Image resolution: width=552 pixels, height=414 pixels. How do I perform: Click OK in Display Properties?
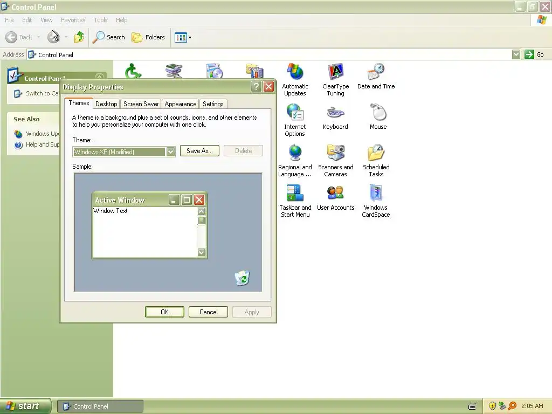tap(164, 312)
